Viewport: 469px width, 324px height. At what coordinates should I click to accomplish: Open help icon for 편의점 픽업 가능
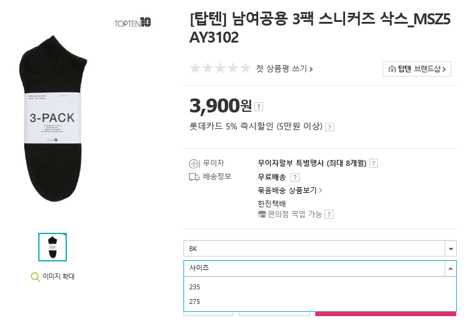click(x=329, y=215)
